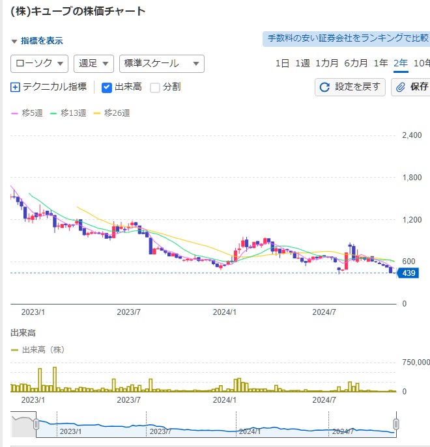Select the 1週 range tab

(x=302, y=63)
